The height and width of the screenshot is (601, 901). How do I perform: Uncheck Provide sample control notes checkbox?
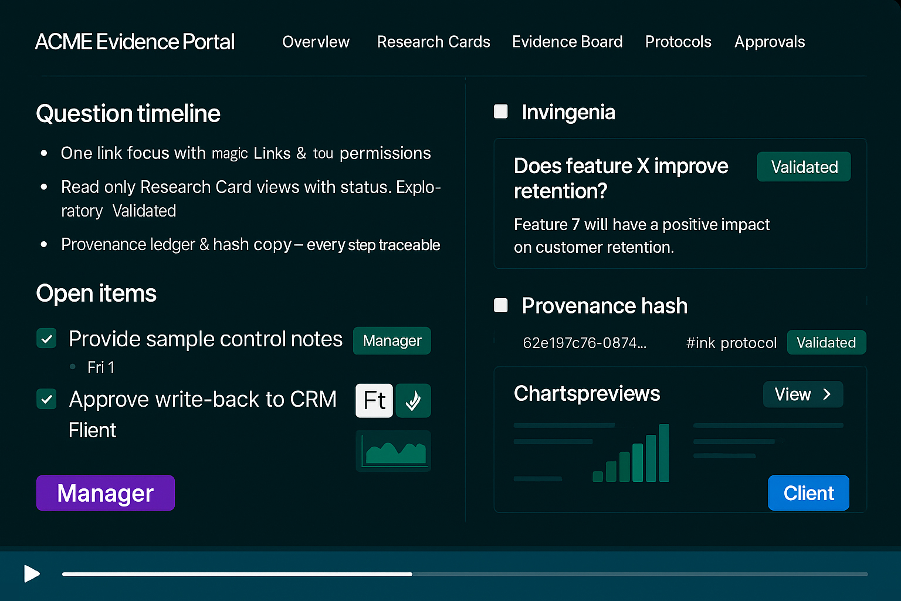(x=46, y=339)
